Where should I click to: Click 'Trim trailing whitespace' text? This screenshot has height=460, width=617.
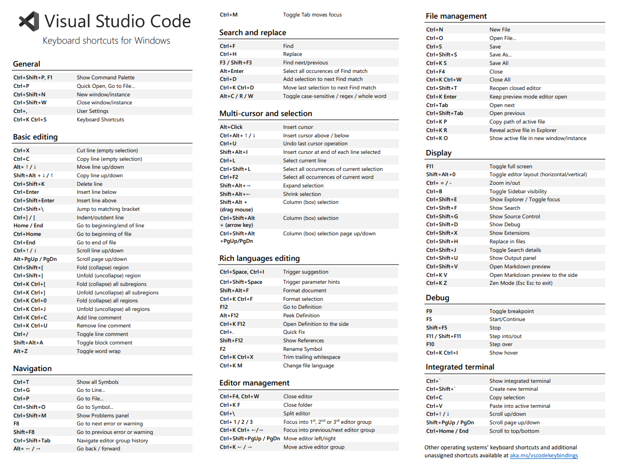pos(311,357)
